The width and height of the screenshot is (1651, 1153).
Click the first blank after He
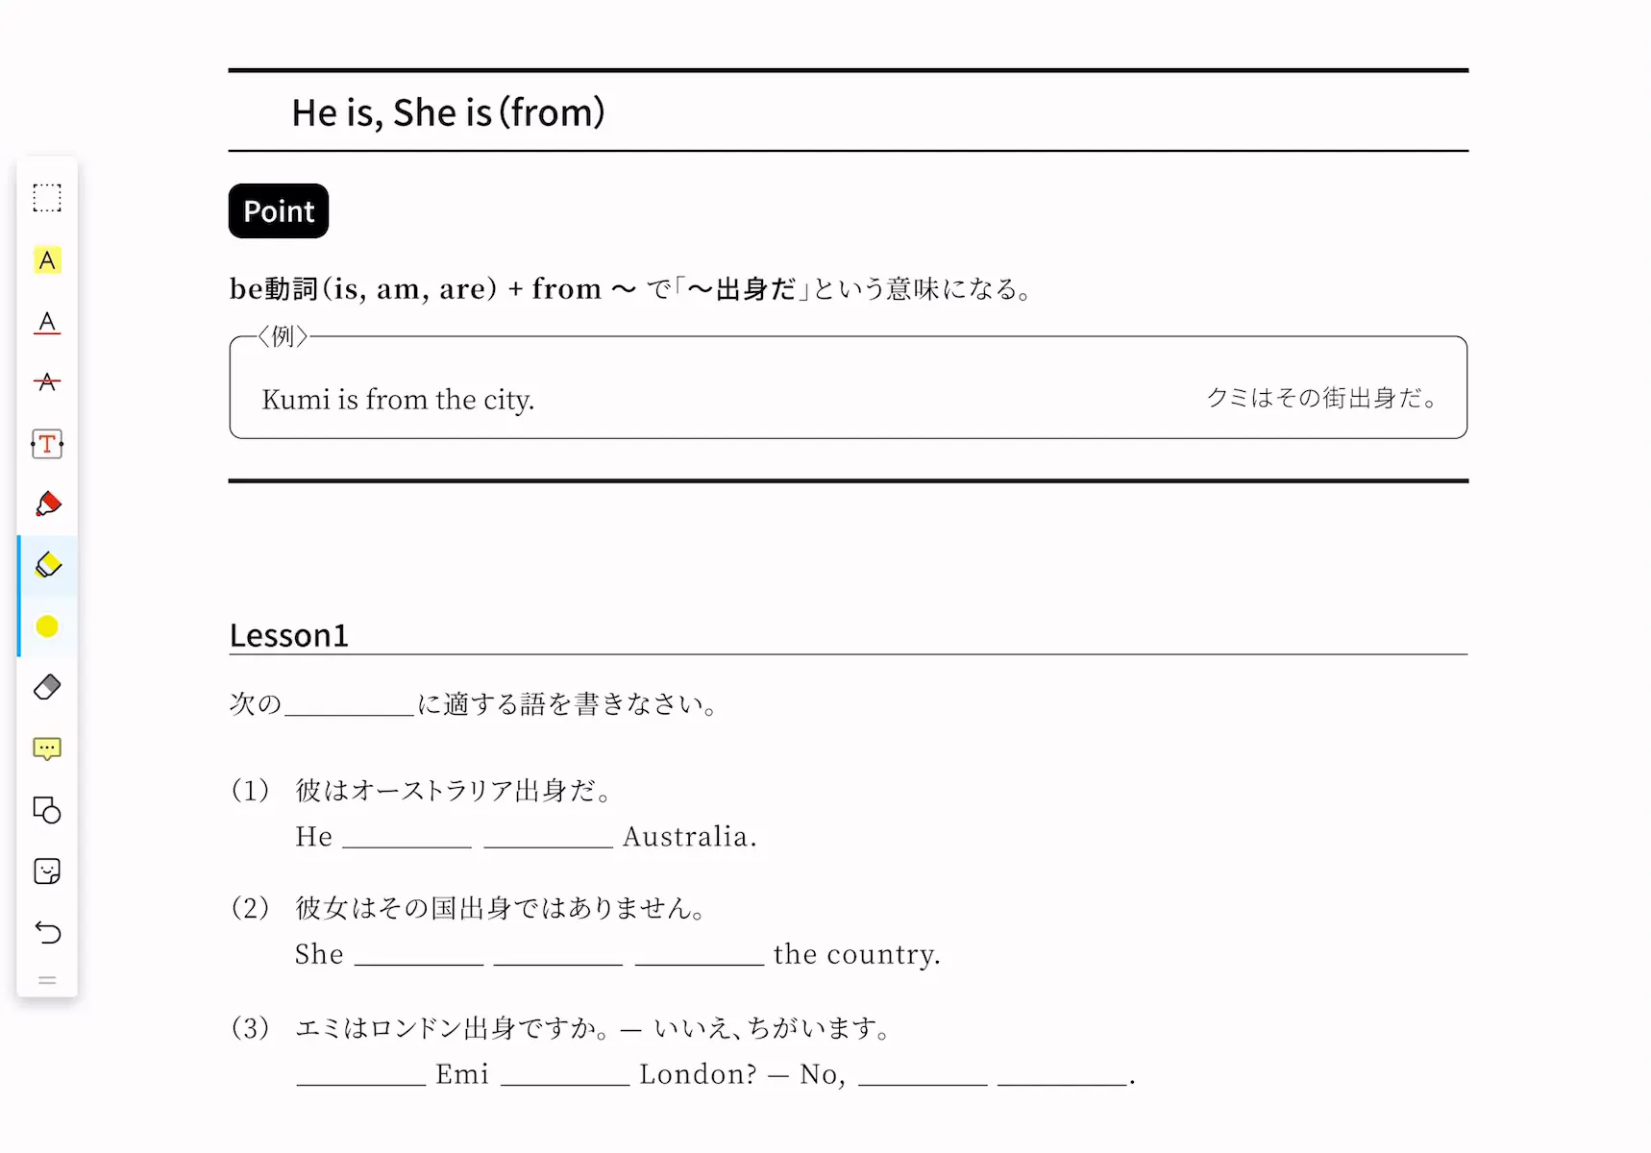point(407,837)
